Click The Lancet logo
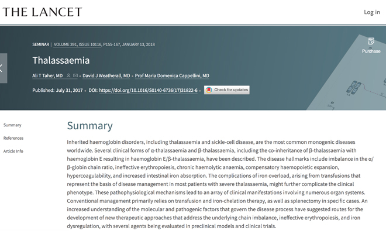Viewport: 386px width, 231px height. coord(42,12)
